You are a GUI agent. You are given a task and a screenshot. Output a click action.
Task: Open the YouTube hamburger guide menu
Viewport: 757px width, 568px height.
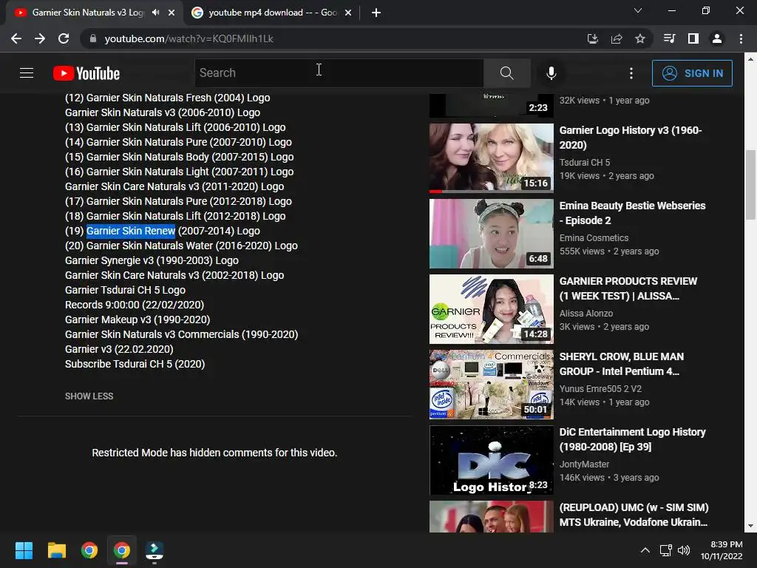click(27, 73)
